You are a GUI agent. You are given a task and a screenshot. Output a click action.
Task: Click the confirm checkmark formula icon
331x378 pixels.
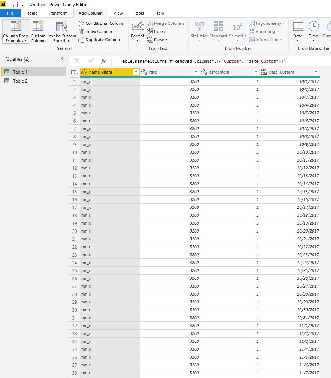coord(91,61)
